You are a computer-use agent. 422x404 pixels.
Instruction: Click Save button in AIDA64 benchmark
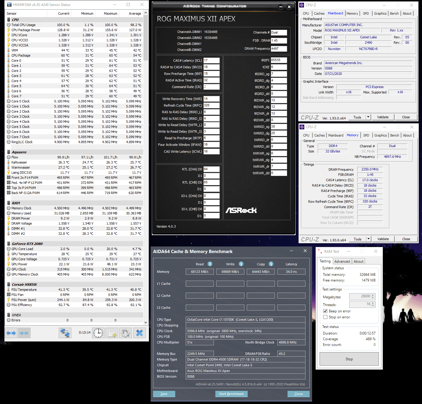point(164,394)
